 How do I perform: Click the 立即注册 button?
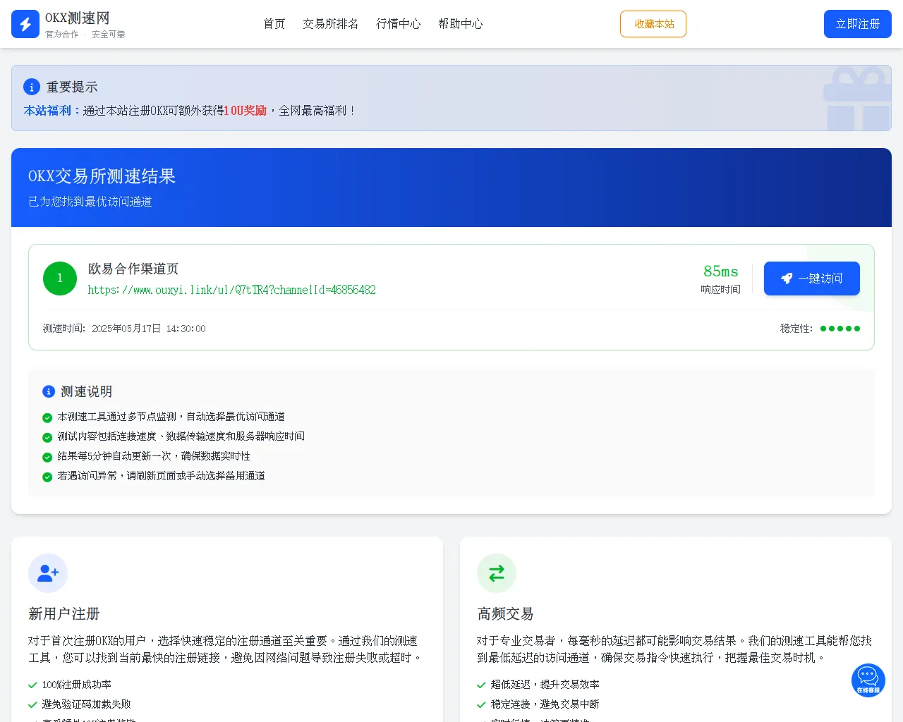coord(858,24)
